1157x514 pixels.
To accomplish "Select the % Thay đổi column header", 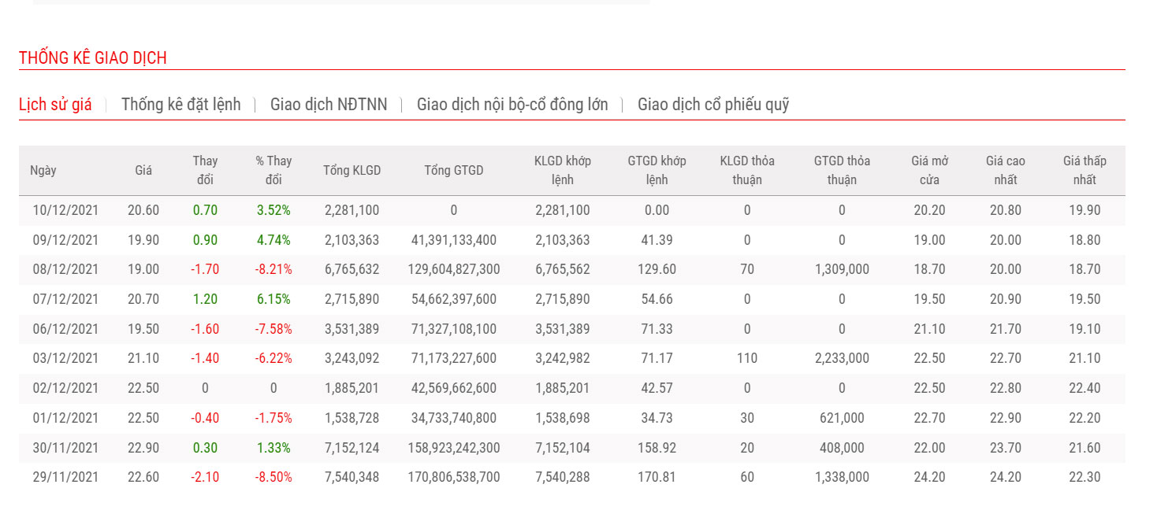I will tap(273, 170).
